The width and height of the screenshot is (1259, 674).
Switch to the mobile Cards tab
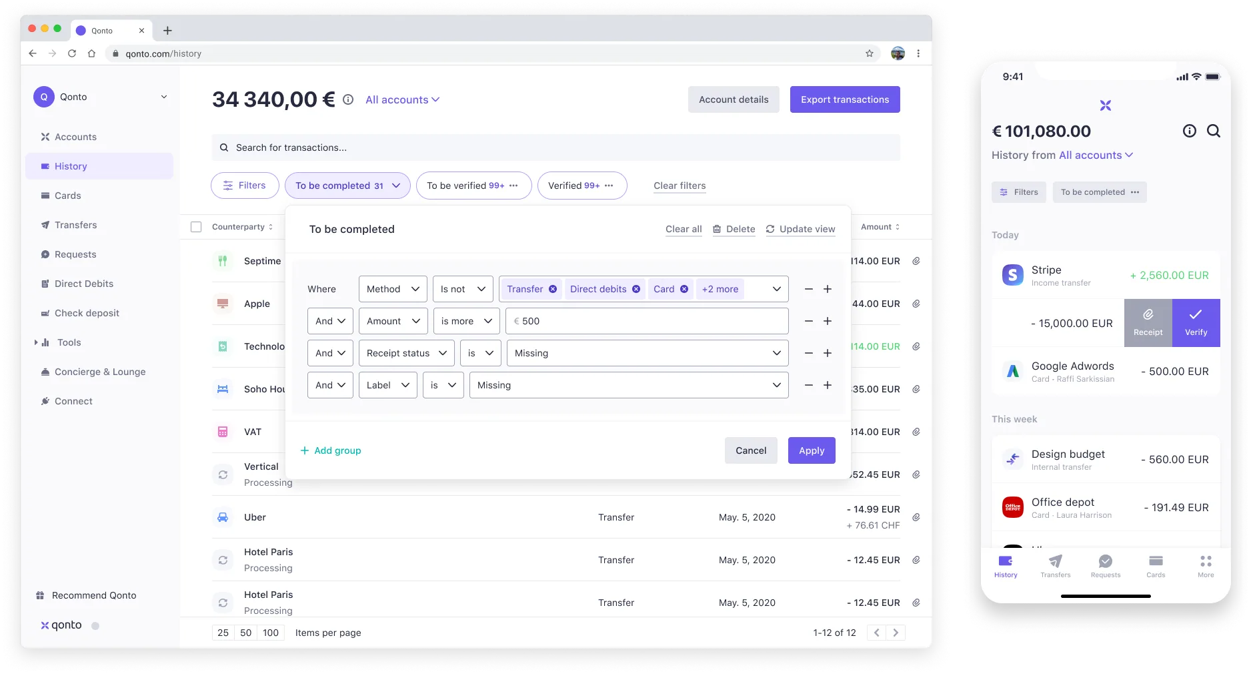[x=1156, y=566]
